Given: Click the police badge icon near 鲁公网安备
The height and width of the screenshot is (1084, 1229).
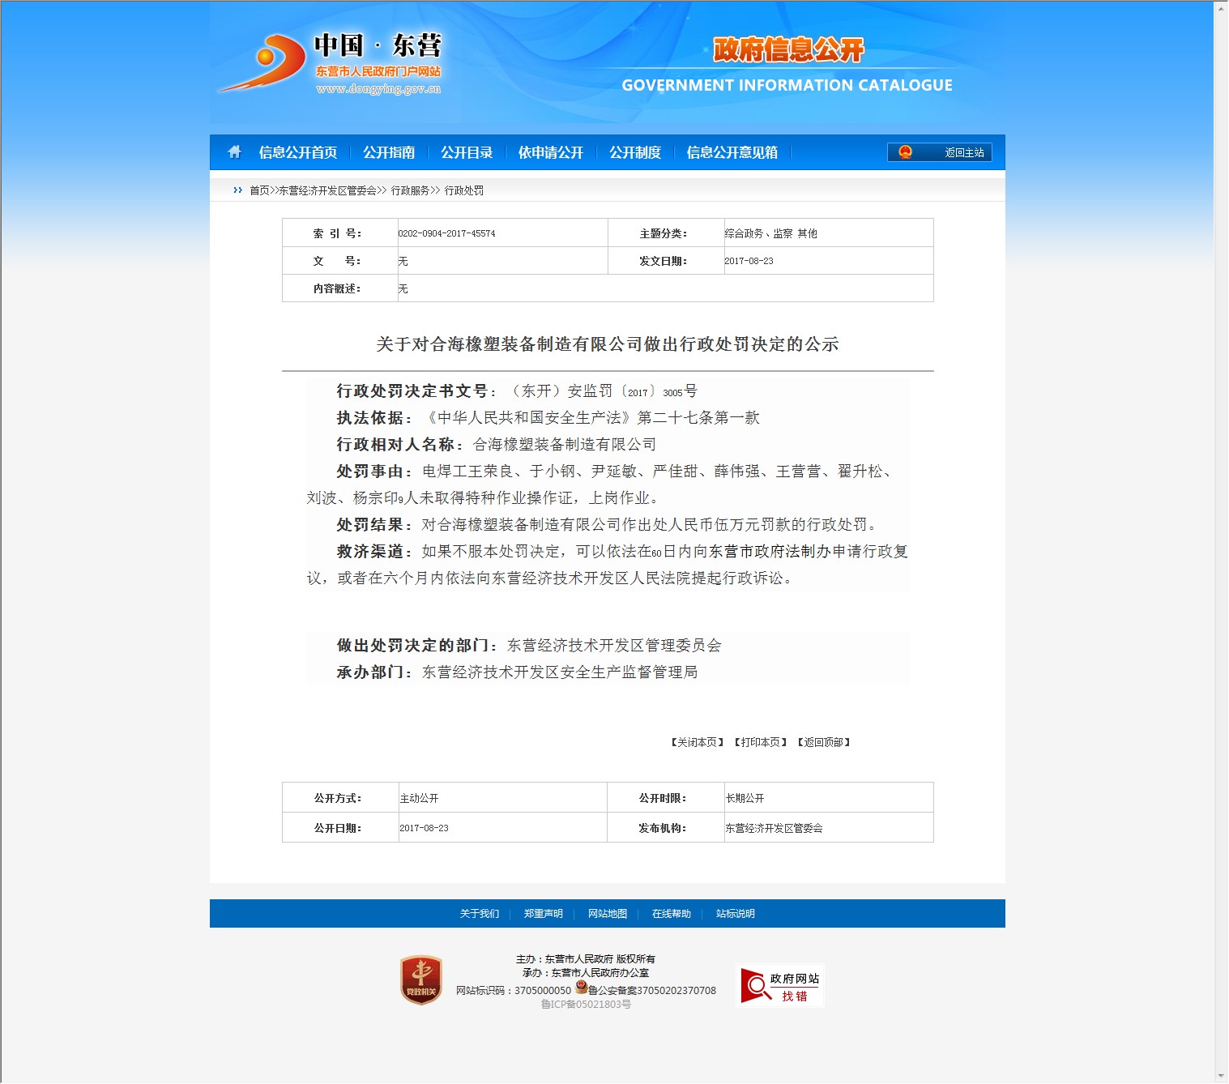Looking at the screenshot, I should [x=581, y=987].
